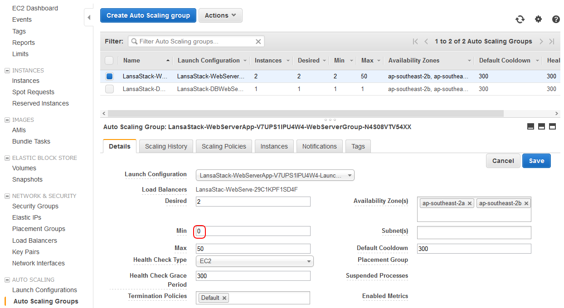Switch to the Scaling Policies tab
Viewport: 564px width, 308px height.
click(x=224, y=146)
